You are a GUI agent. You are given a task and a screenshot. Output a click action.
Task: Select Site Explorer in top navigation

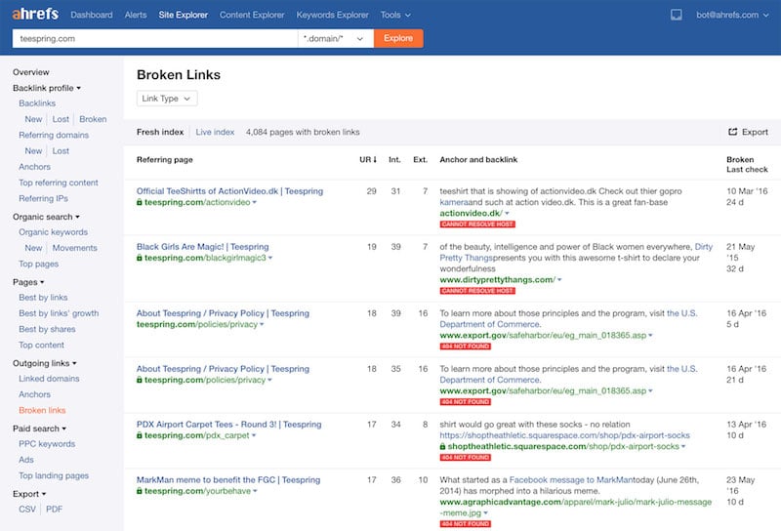[x=184, y=15]
